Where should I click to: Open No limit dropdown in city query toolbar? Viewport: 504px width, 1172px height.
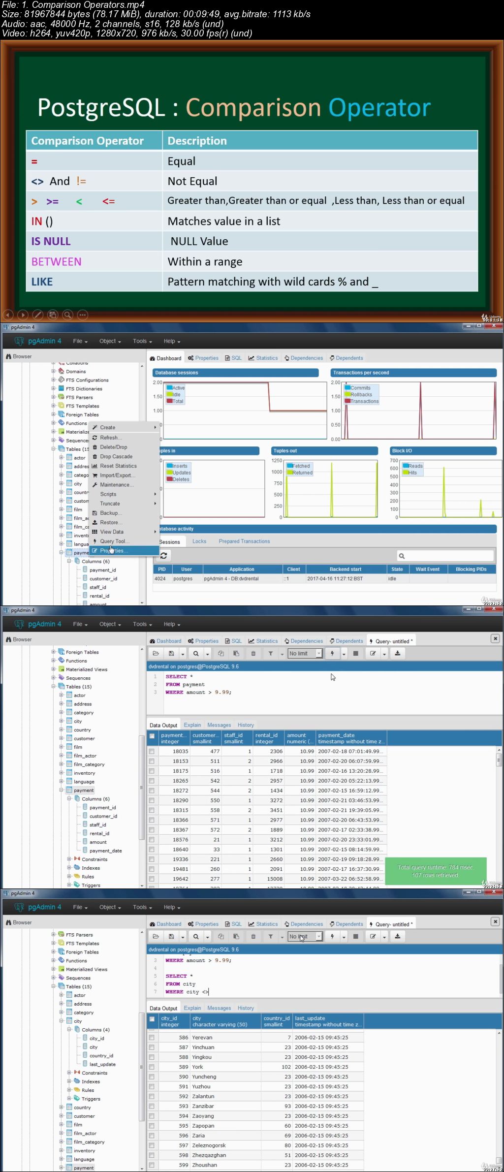click(x=305, y=936)
